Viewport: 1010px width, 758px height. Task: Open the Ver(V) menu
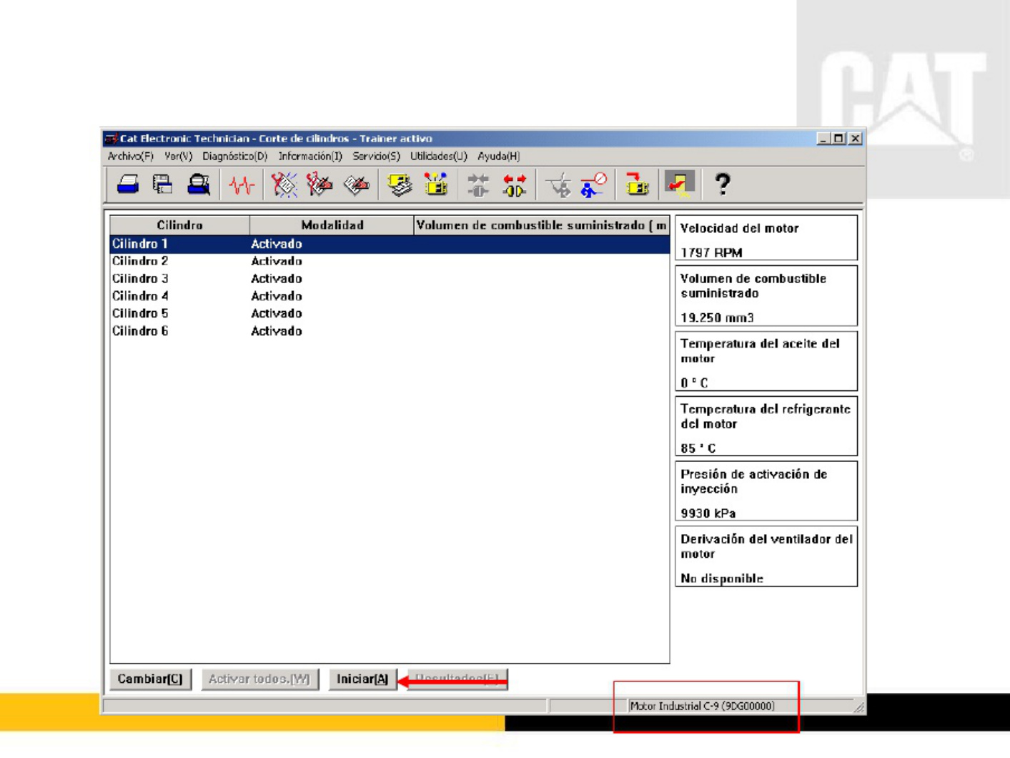178,156
